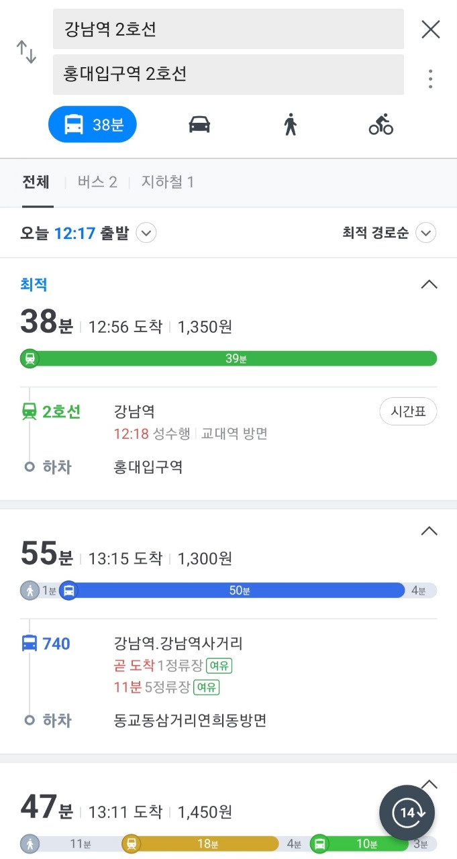Collapse the 38분 optimal route card
This screenshot has height=859, width=457.
pyautogui.click(x=429, y=285)
